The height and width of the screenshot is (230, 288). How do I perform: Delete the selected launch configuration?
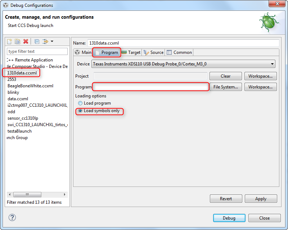(26, 41)
